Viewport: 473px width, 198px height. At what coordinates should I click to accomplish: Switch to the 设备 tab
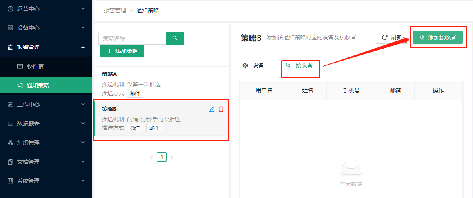tap(254, 65)
